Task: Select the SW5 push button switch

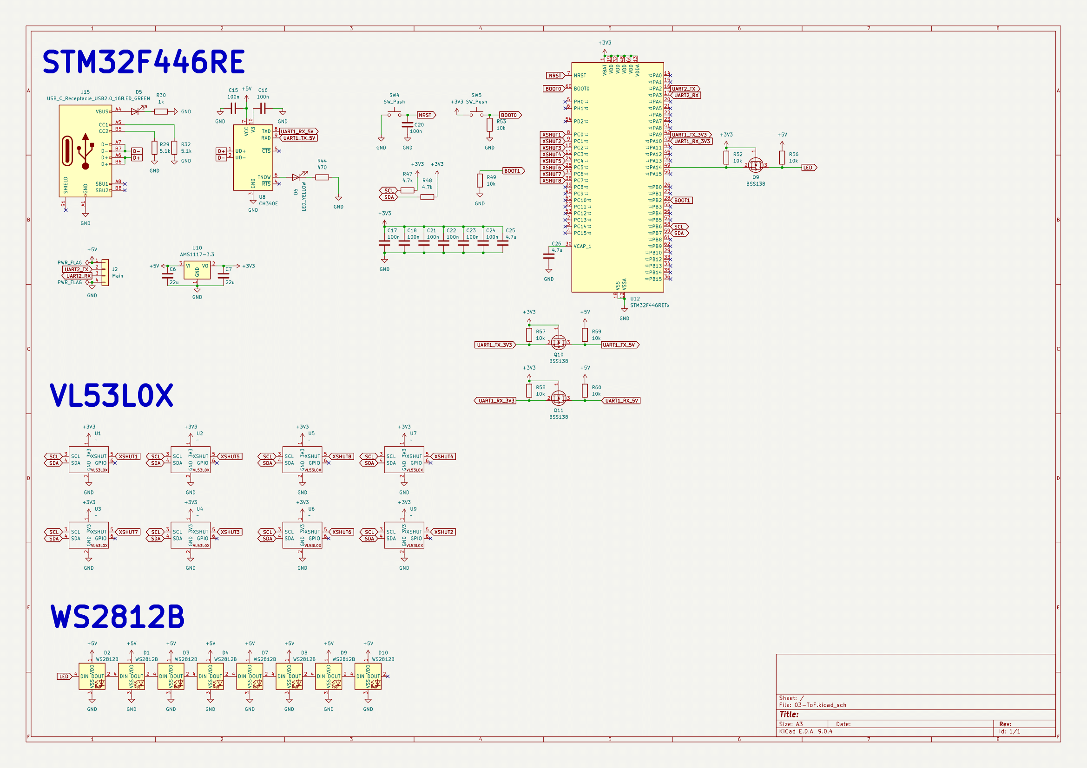Action: coord(477,114)
